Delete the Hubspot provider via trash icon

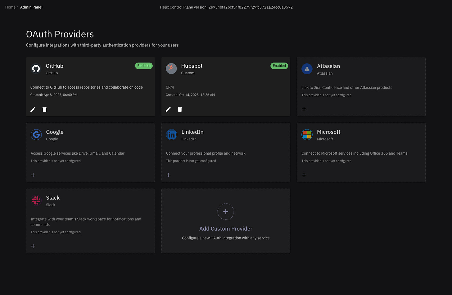tap(180, 109)
